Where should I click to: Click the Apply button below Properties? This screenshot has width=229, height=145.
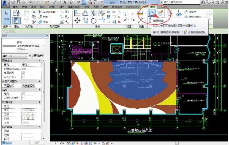click(x=37, y=143)
